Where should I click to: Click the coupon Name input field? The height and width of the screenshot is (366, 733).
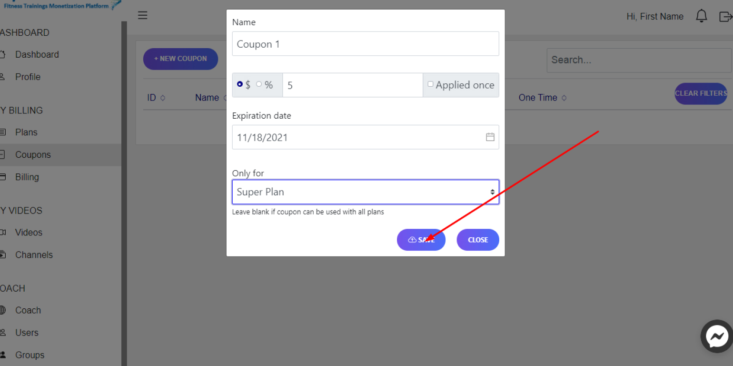(x=366, y=44)
